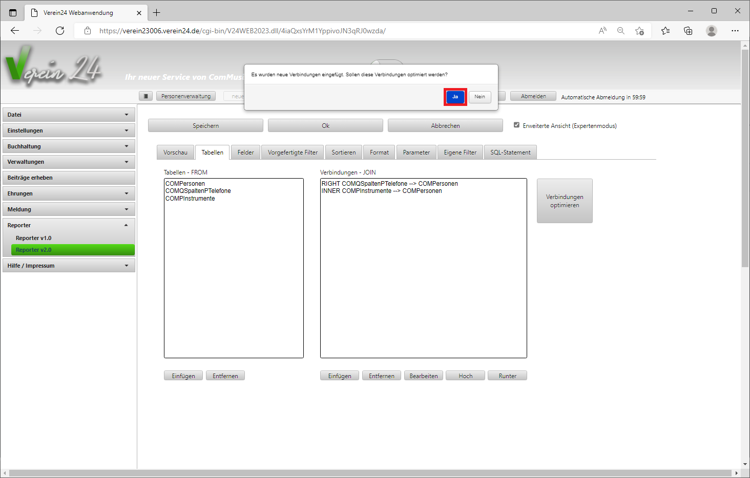This screenshot has height=478, width=750.
Task: Reload the page with refresh icon
Action: click(x=60, y=31)
